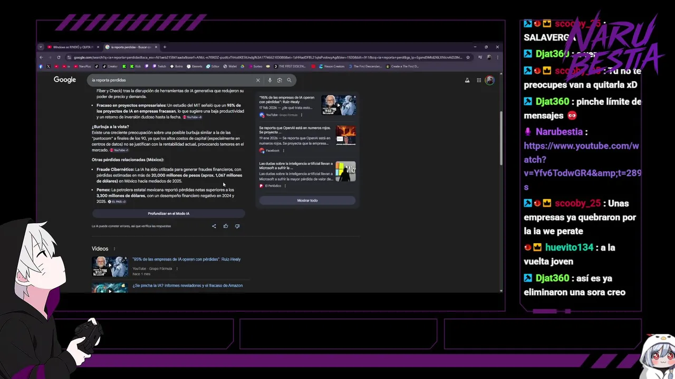
Task: Give thumbs up to AI overview
Action: 226,226
